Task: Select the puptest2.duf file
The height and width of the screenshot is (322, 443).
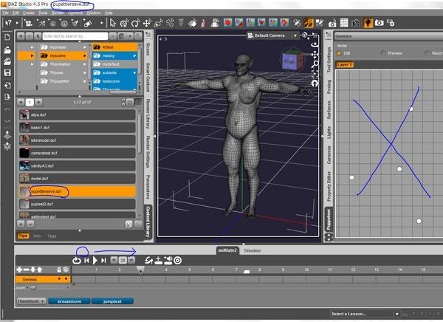Action: tap(77, 204)
